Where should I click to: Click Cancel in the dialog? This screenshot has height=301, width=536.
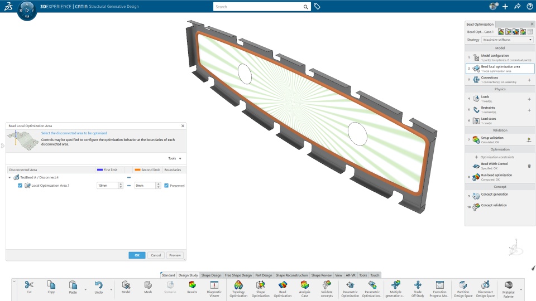pyautogui.click(x=156, y=255)
